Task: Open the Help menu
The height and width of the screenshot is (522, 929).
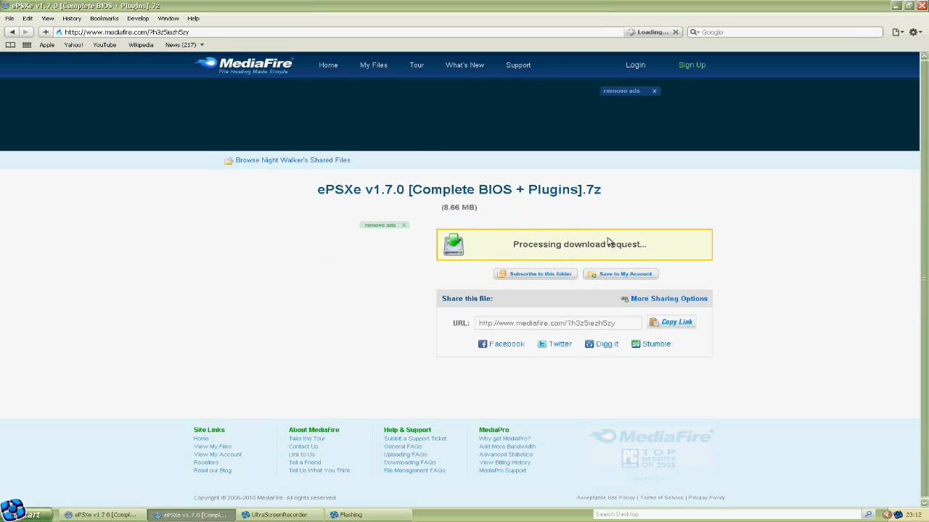Action: tap(193, 18)
